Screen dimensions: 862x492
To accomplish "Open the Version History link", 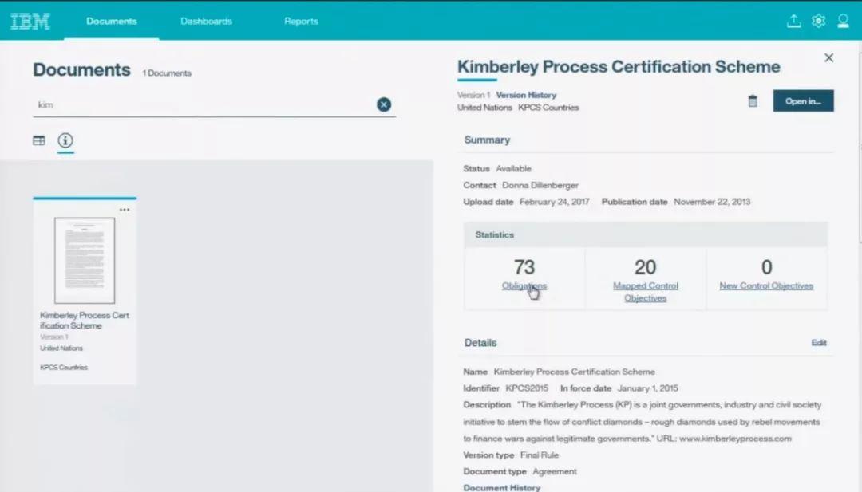I will [526, 95].
